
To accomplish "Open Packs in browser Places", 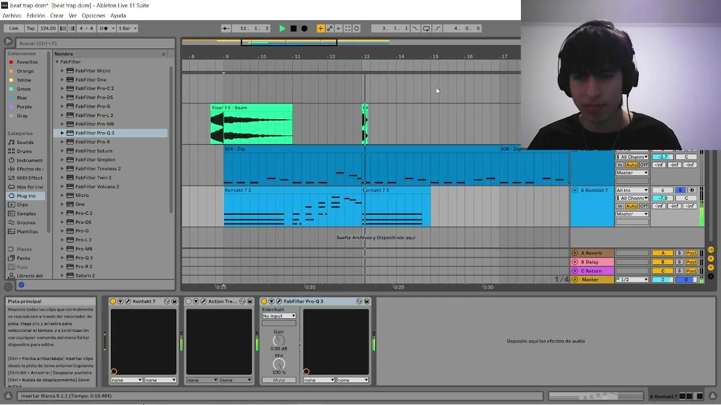I will (23, 258).
